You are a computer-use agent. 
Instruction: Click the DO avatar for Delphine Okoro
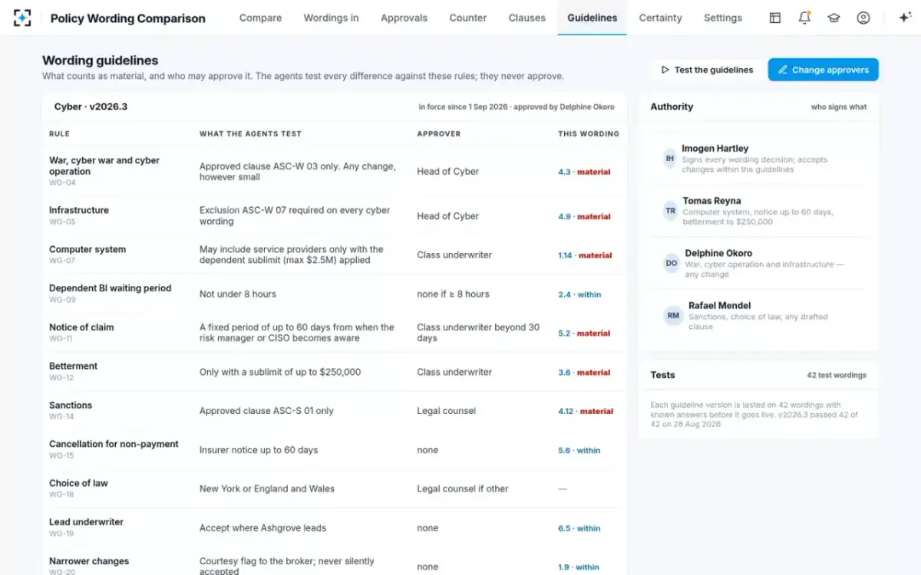click(672, 263)
